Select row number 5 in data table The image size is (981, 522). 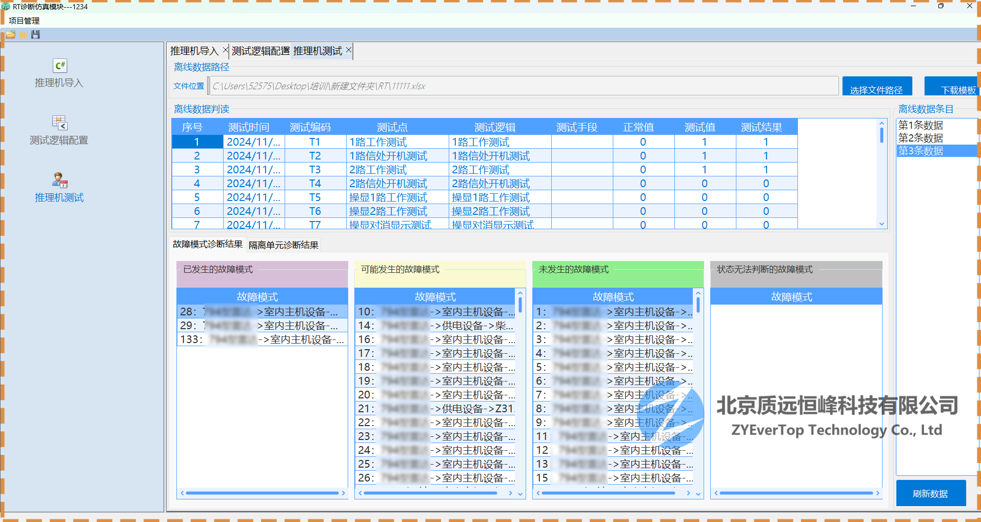click(197, 197)
